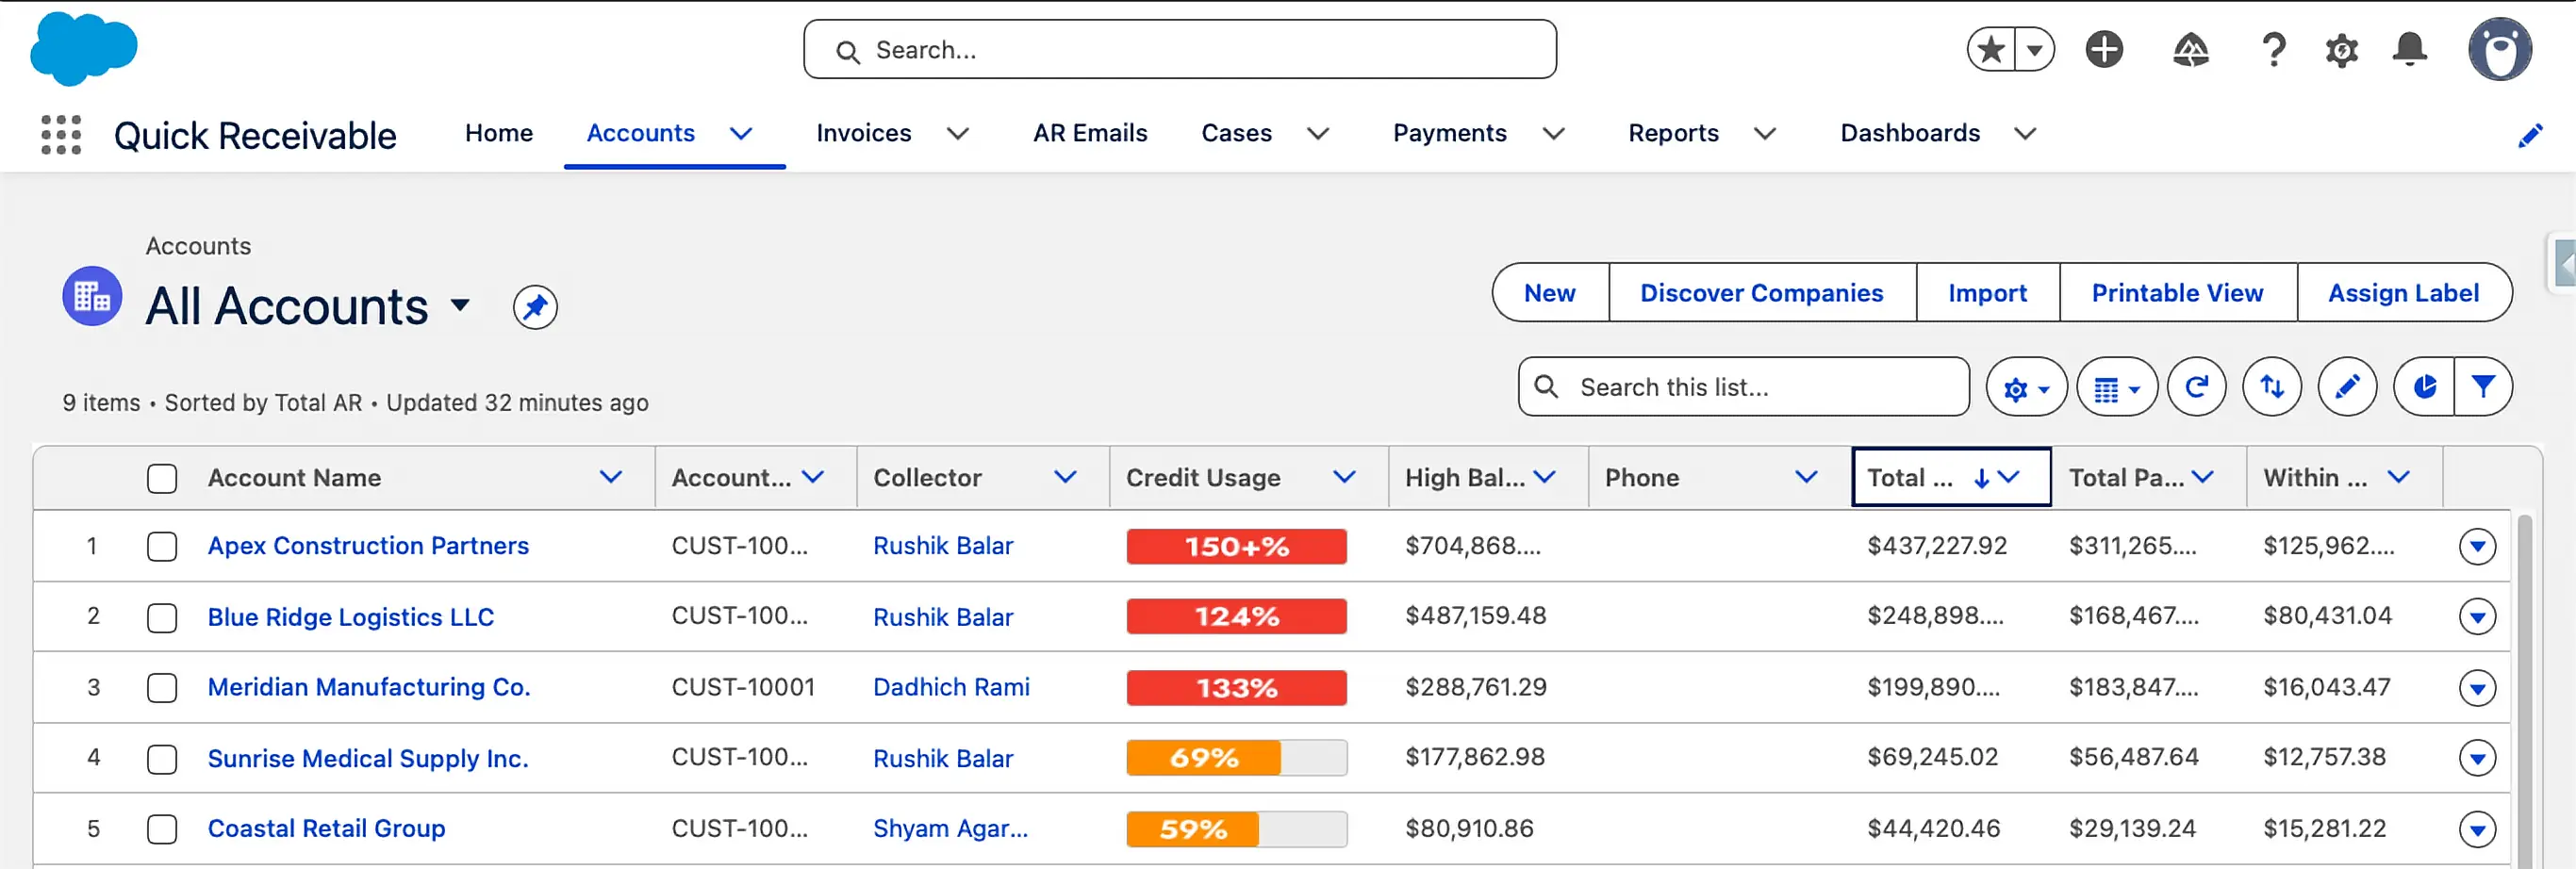Open Meridian Manufacturing Co. account link

(x=369, y=688)
